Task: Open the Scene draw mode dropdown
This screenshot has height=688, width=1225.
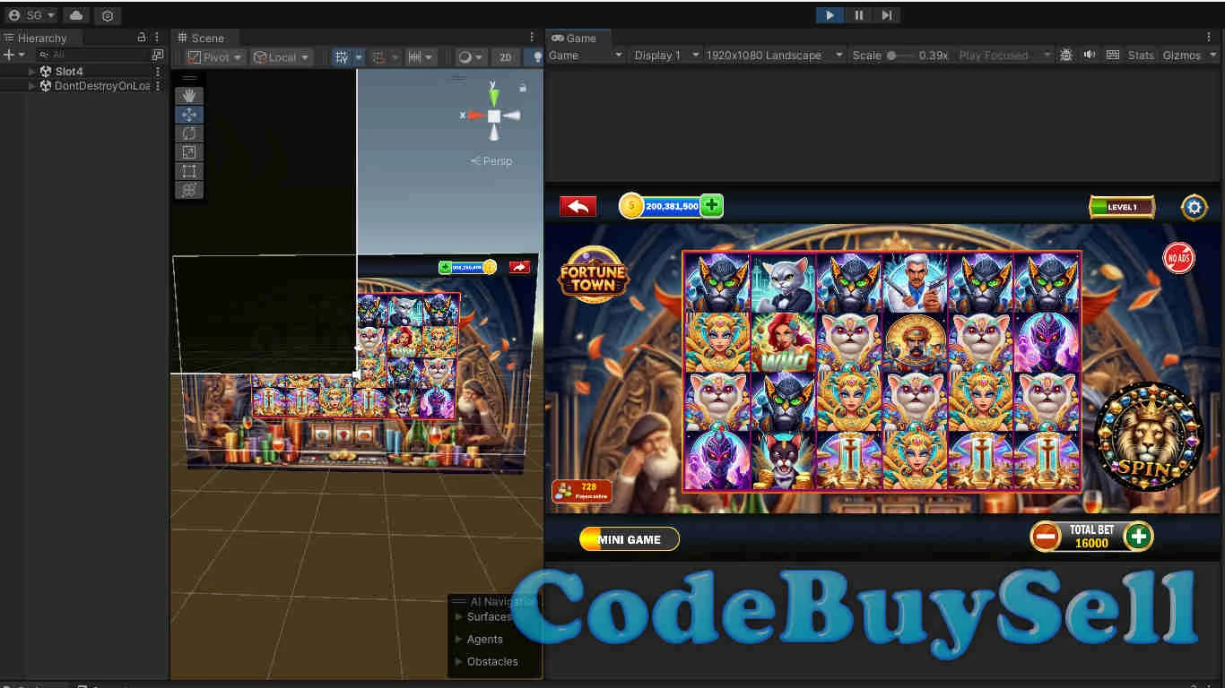Action: pos(471,56)
